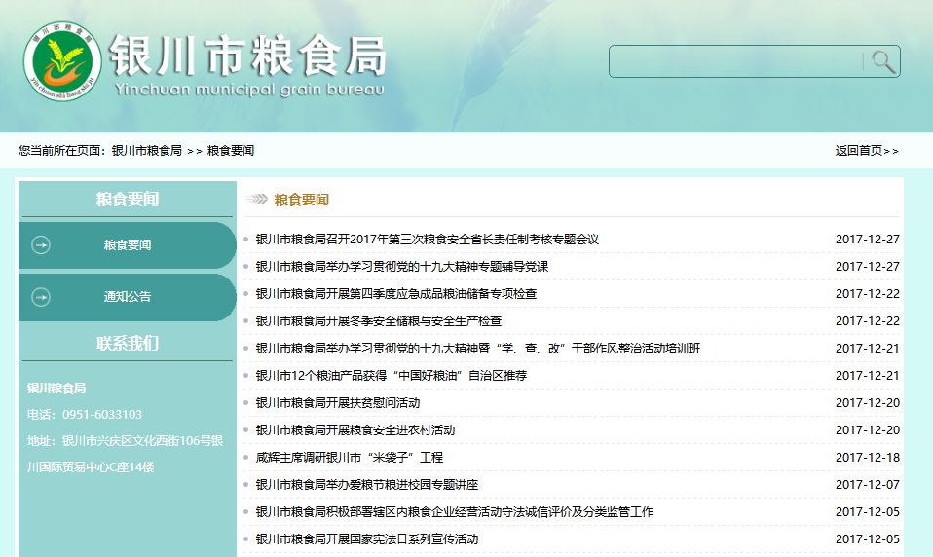
Task: Click the Yinchuan grain bureau logo emblem
Action: coord(62,62)
